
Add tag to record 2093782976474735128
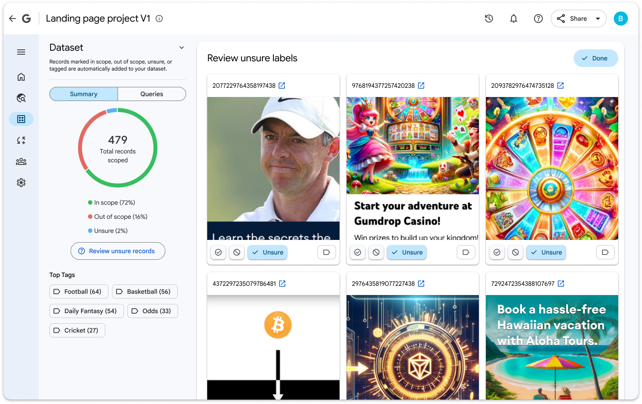pyautogui.click(x=605, y=252)
